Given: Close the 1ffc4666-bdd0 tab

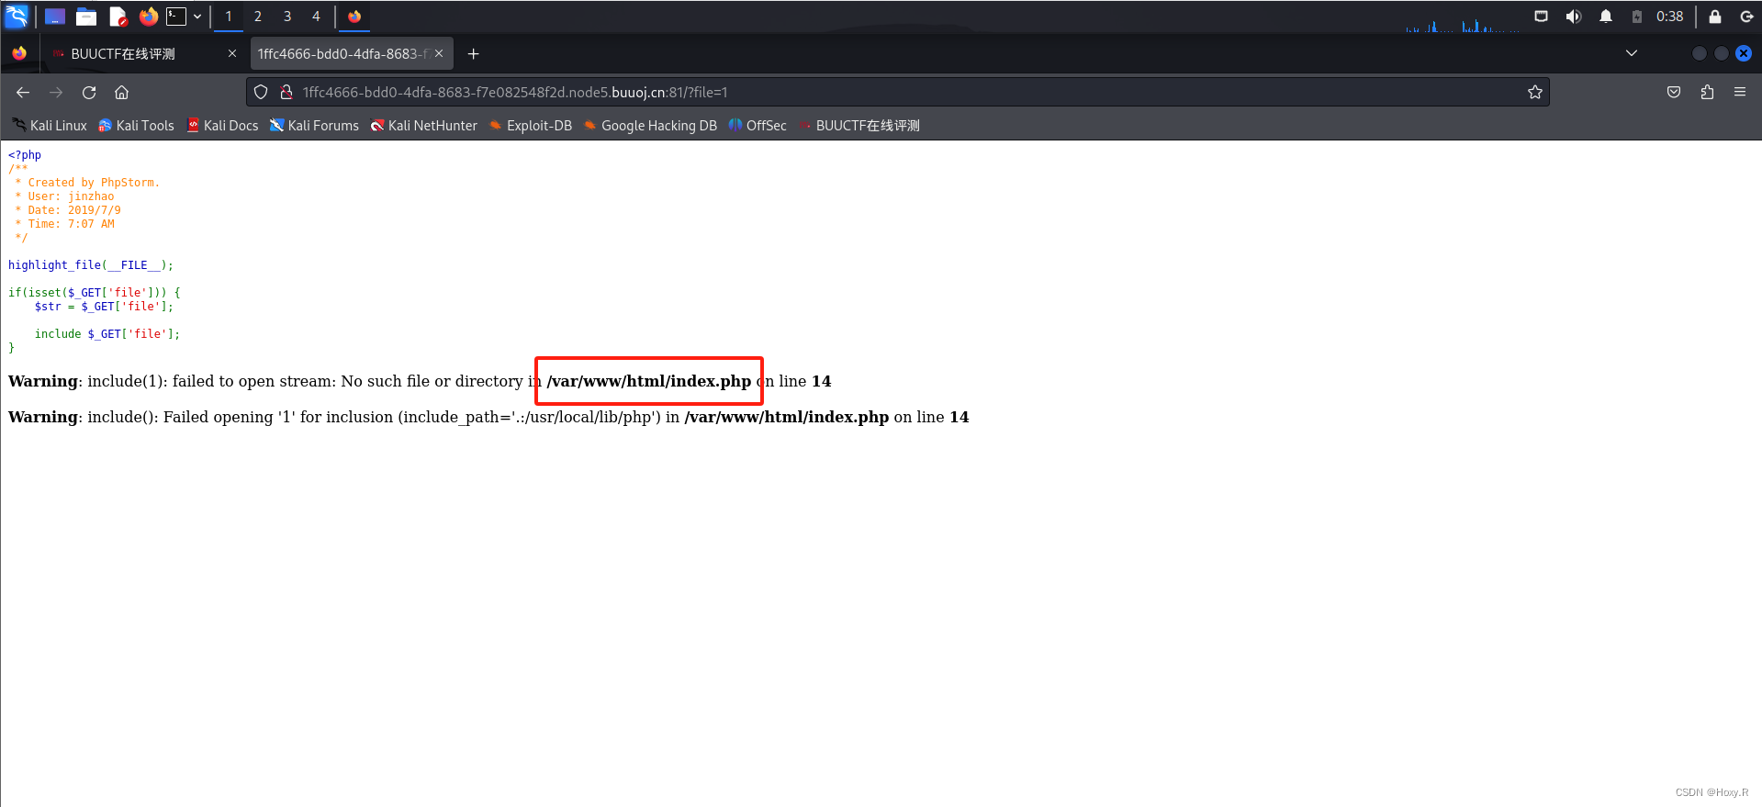Looking at the screenshot, I should pos(439,54).
